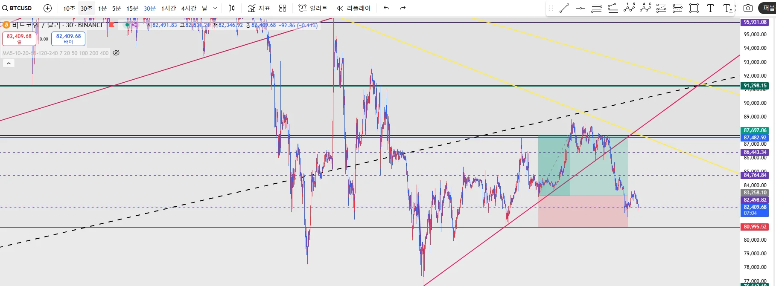776x286 pixels.
Task: Take a chart snapshot with camera icon
Action: (x=748, y=8)
